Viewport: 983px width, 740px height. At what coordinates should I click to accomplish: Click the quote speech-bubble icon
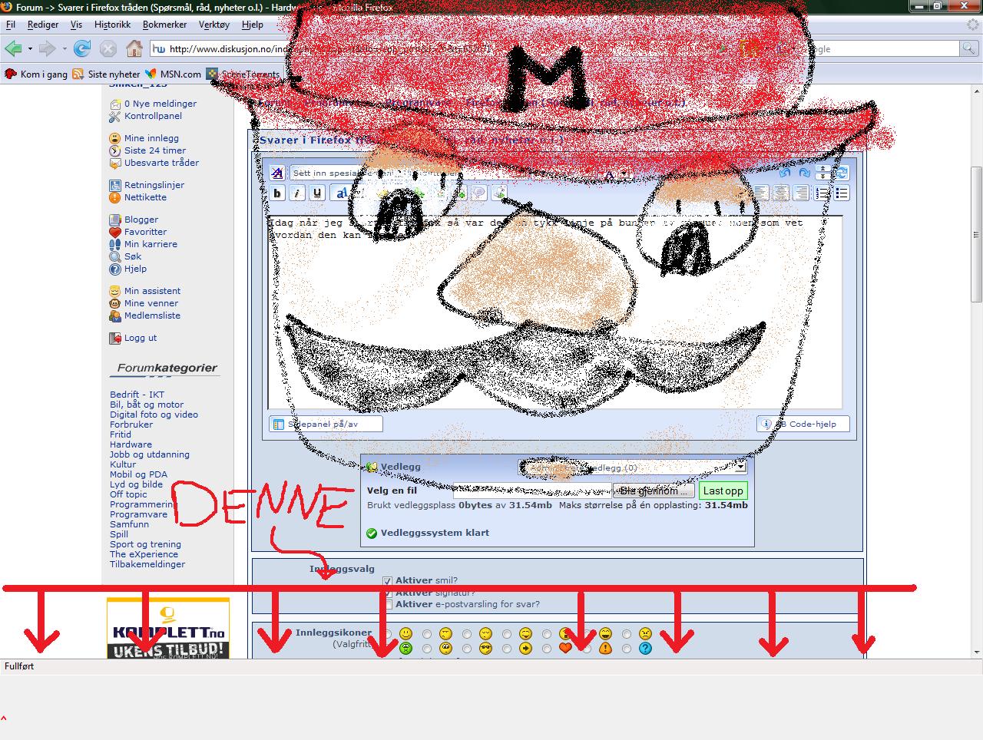click(479, 193)
